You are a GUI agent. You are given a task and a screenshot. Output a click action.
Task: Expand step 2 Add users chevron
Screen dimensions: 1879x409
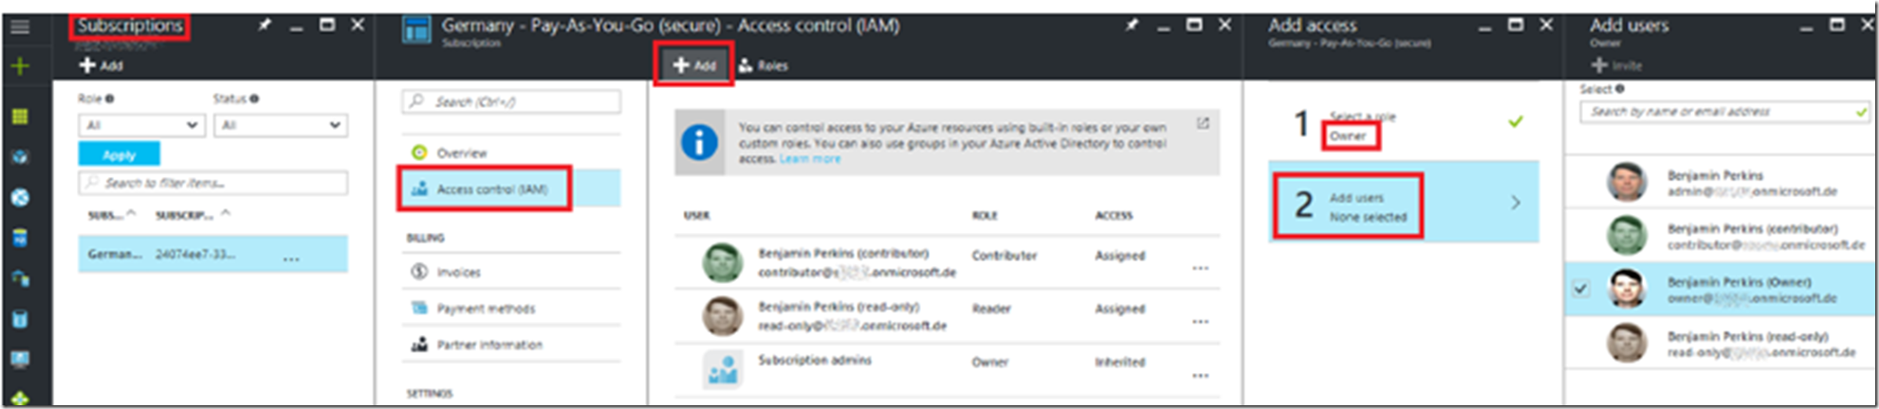(x=1515, y=203)
